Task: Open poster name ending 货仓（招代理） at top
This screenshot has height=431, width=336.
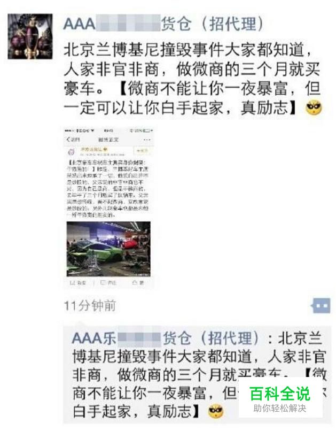Action: click(x=163, y=24)
